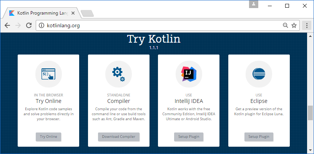This screenshot has width=314, height=154.
Task: Click the Eclipse logo icon
Action: coord(259,74)
